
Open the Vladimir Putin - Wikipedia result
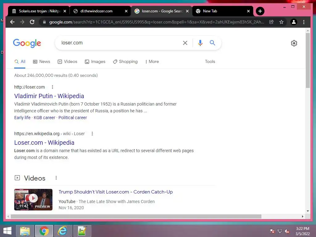click(49, 96)
